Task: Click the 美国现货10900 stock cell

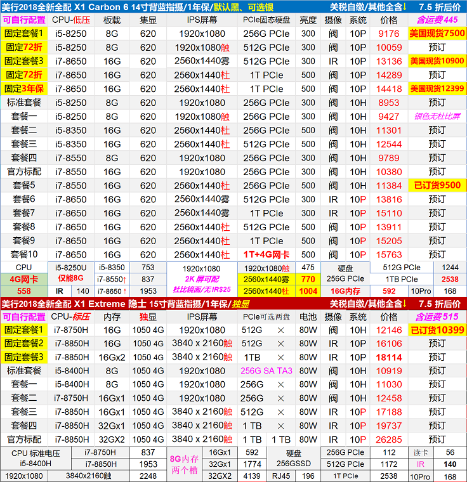Action: tap(437, 61)
